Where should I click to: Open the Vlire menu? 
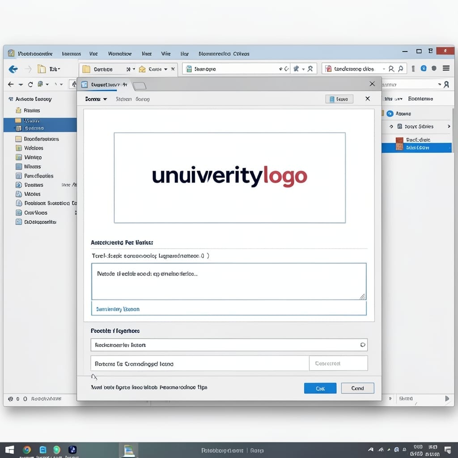166,54
